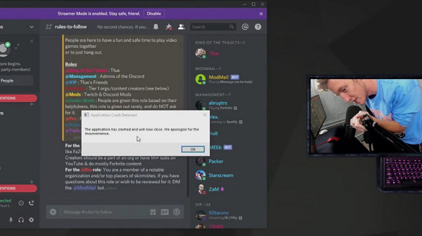Screen dimensions: 422x236
Task: Show pinned messages
Action: 168,27
